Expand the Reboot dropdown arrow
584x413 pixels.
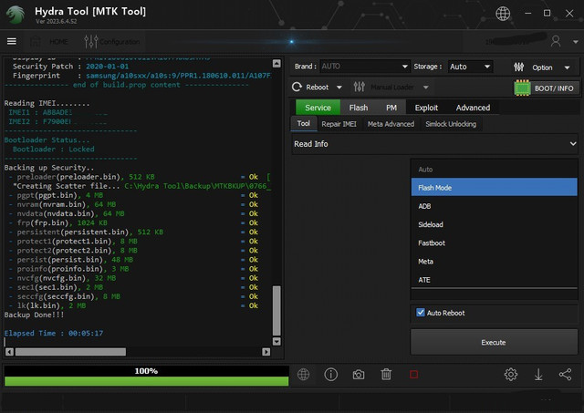tap(339, 88)
